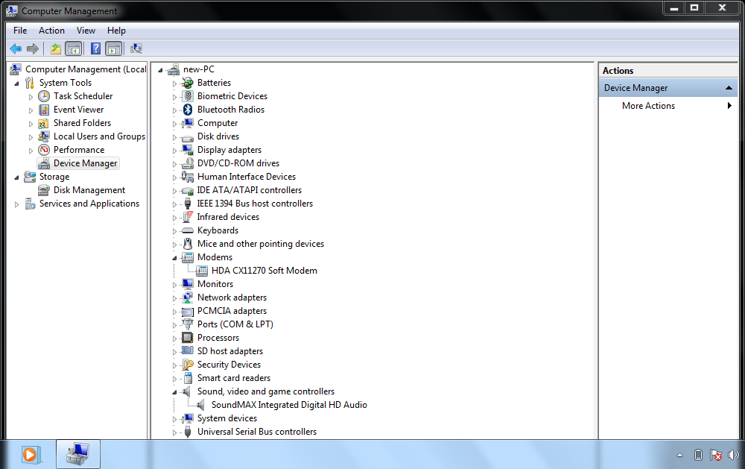Click the DVD/CD-ROM drives icon
Screen dimensions: 745x469
pos(188,163)
